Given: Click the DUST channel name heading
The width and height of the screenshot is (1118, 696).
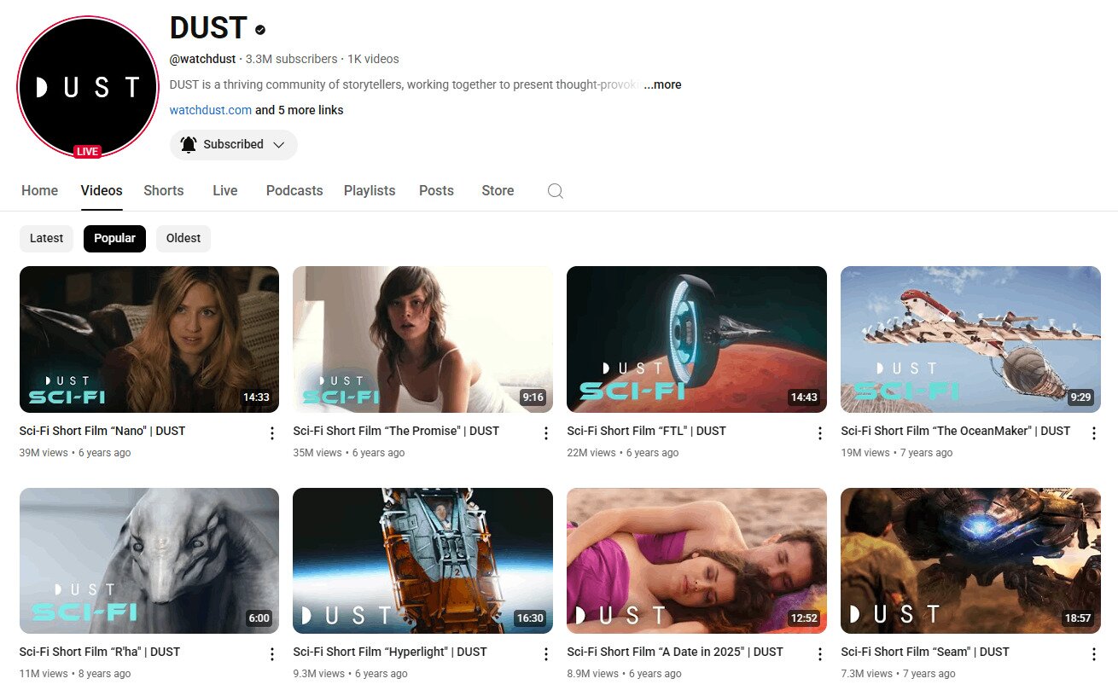Looking at the screenshot, I should [208, 28].
